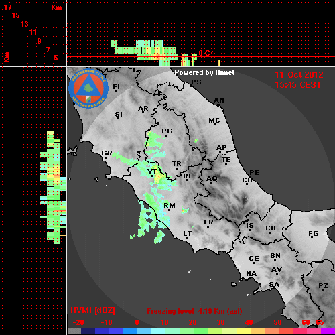
Task: Click the Powered by Himet text
Action: (204, 72)
